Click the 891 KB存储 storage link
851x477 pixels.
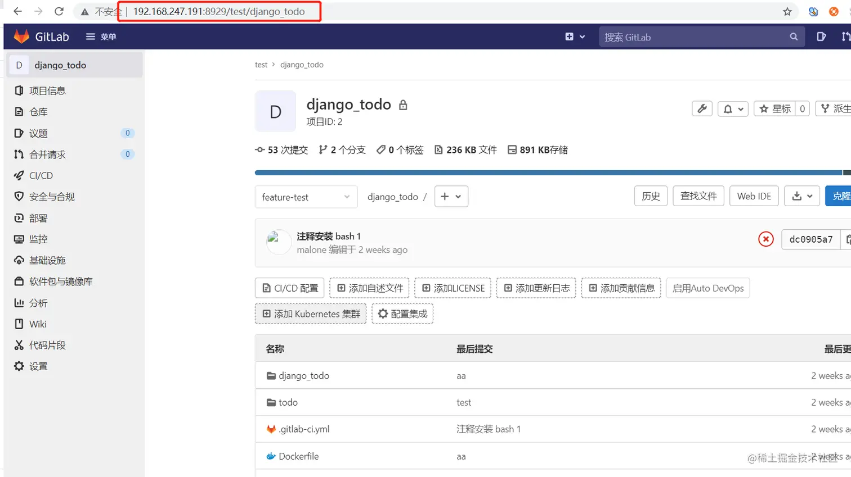538,150
